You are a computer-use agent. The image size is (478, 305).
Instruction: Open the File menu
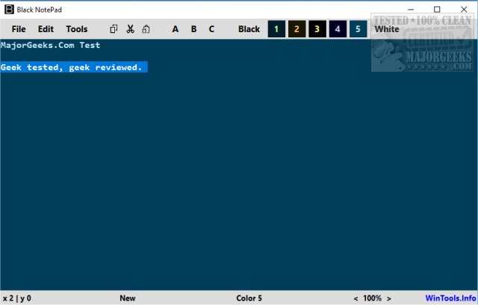[19, 29]
